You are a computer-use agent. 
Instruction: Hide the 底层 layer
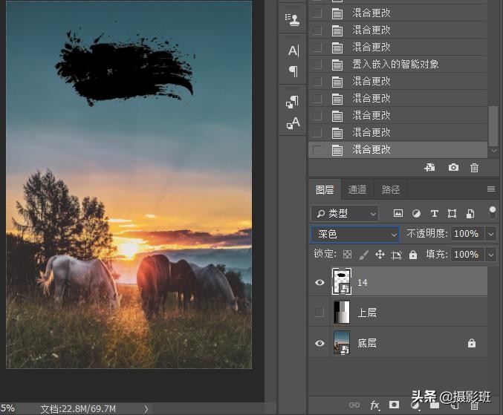(319, 343)
